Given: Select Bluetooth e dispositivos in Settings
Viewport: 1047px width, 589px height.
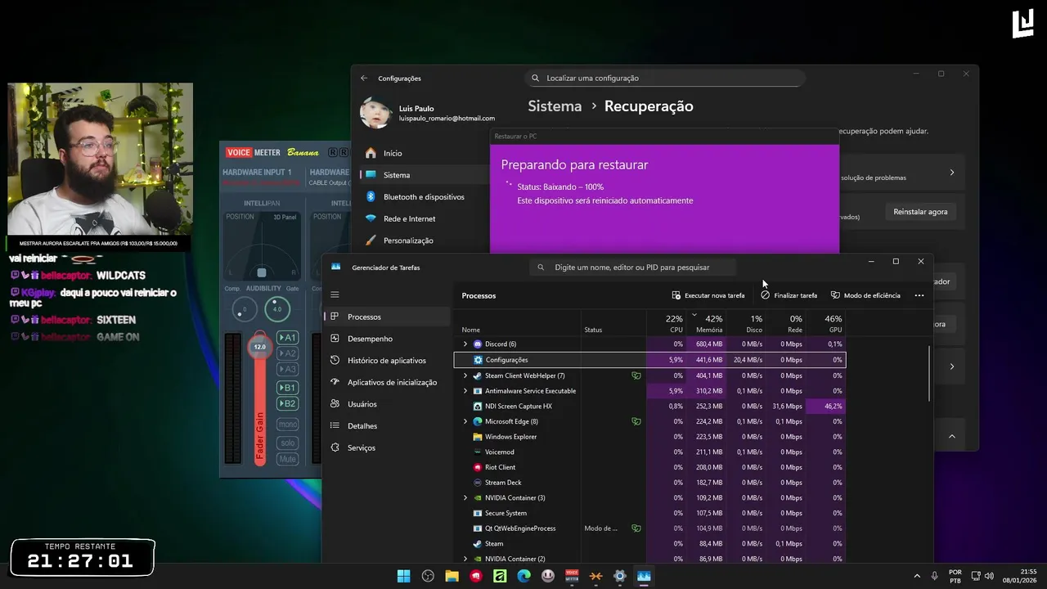Looking at the screenshot, I should pos(424,197).
